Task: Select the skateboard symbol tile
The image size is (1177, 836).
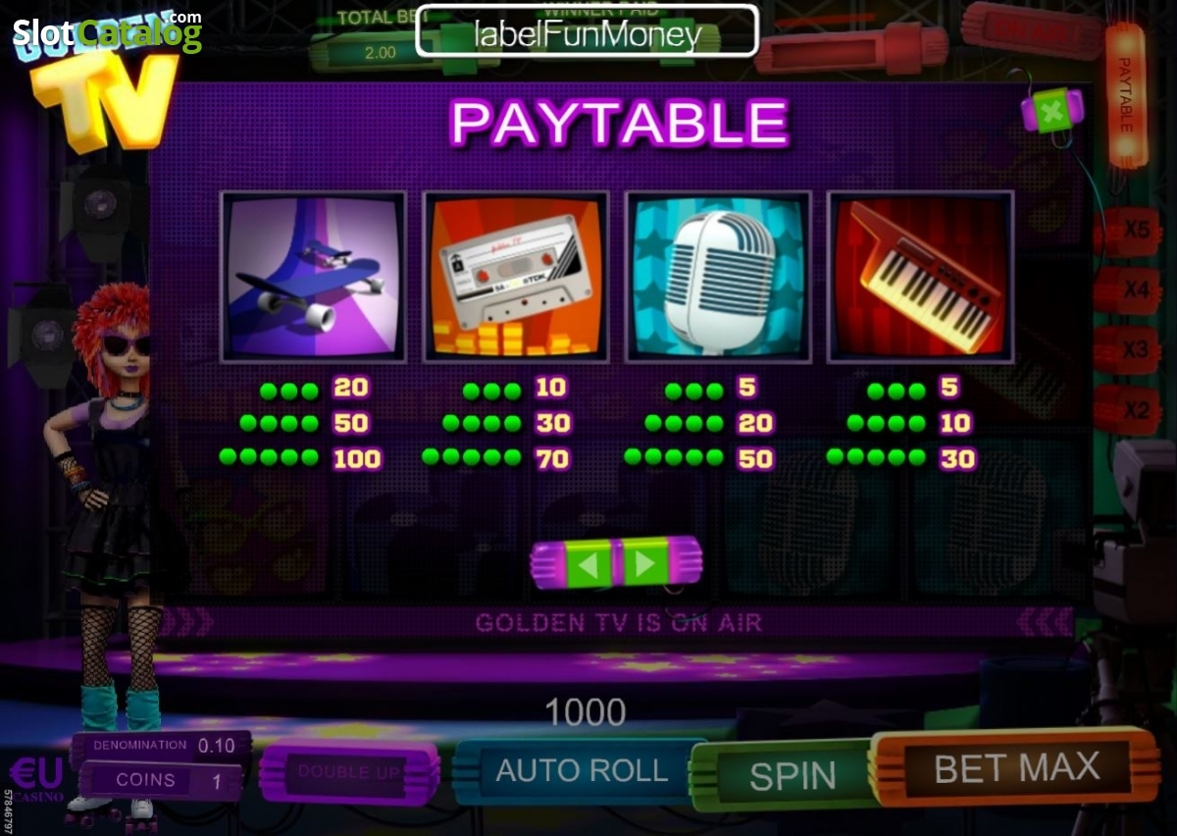Action: 314,277
